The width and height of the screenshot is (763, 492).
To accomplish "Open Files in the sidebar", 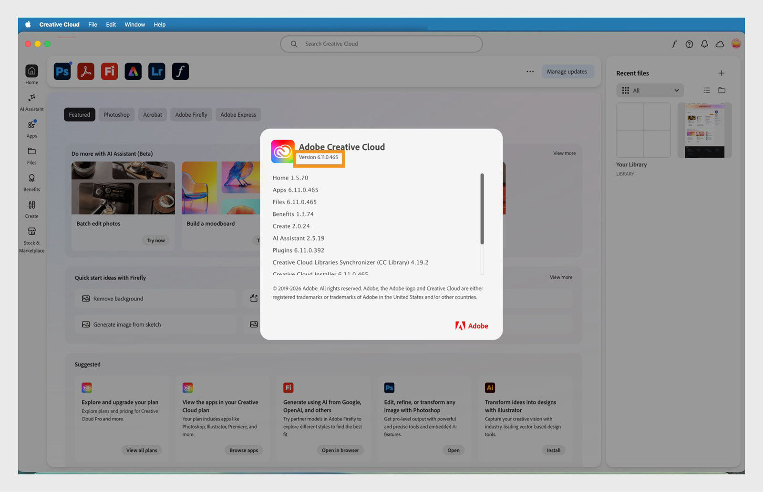I will [31, 156].
